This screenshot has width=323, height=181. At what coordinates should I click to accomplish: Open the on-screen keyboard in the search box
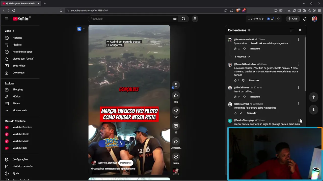coord(175,19)
